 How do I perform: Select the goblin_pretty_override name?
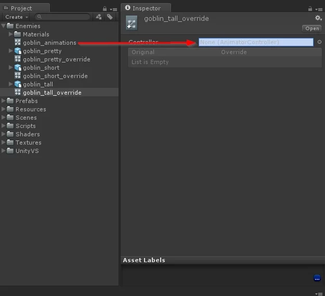(57, 59)
